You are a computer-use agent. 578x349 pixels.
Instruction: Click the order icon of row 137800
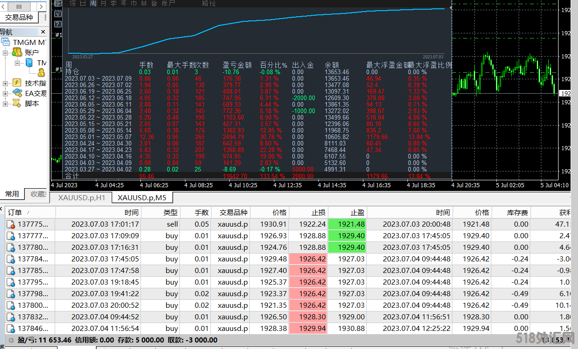point(11,305)
